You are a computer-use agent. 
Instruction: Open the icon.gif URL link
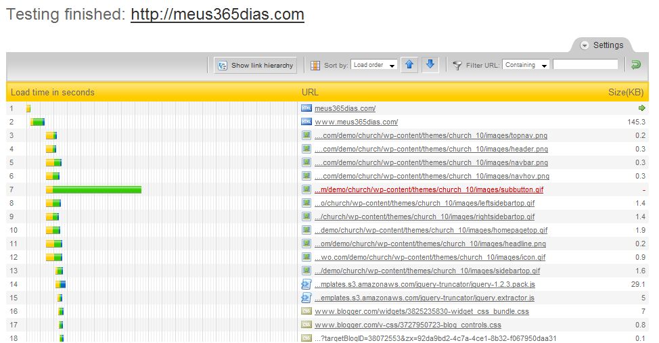[x=430, y=257]
